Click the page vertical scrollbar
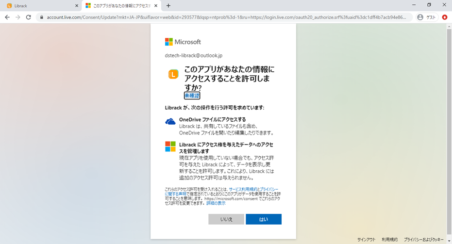Image resolution: width=452 pixels, height=244 pixels. 449,131
